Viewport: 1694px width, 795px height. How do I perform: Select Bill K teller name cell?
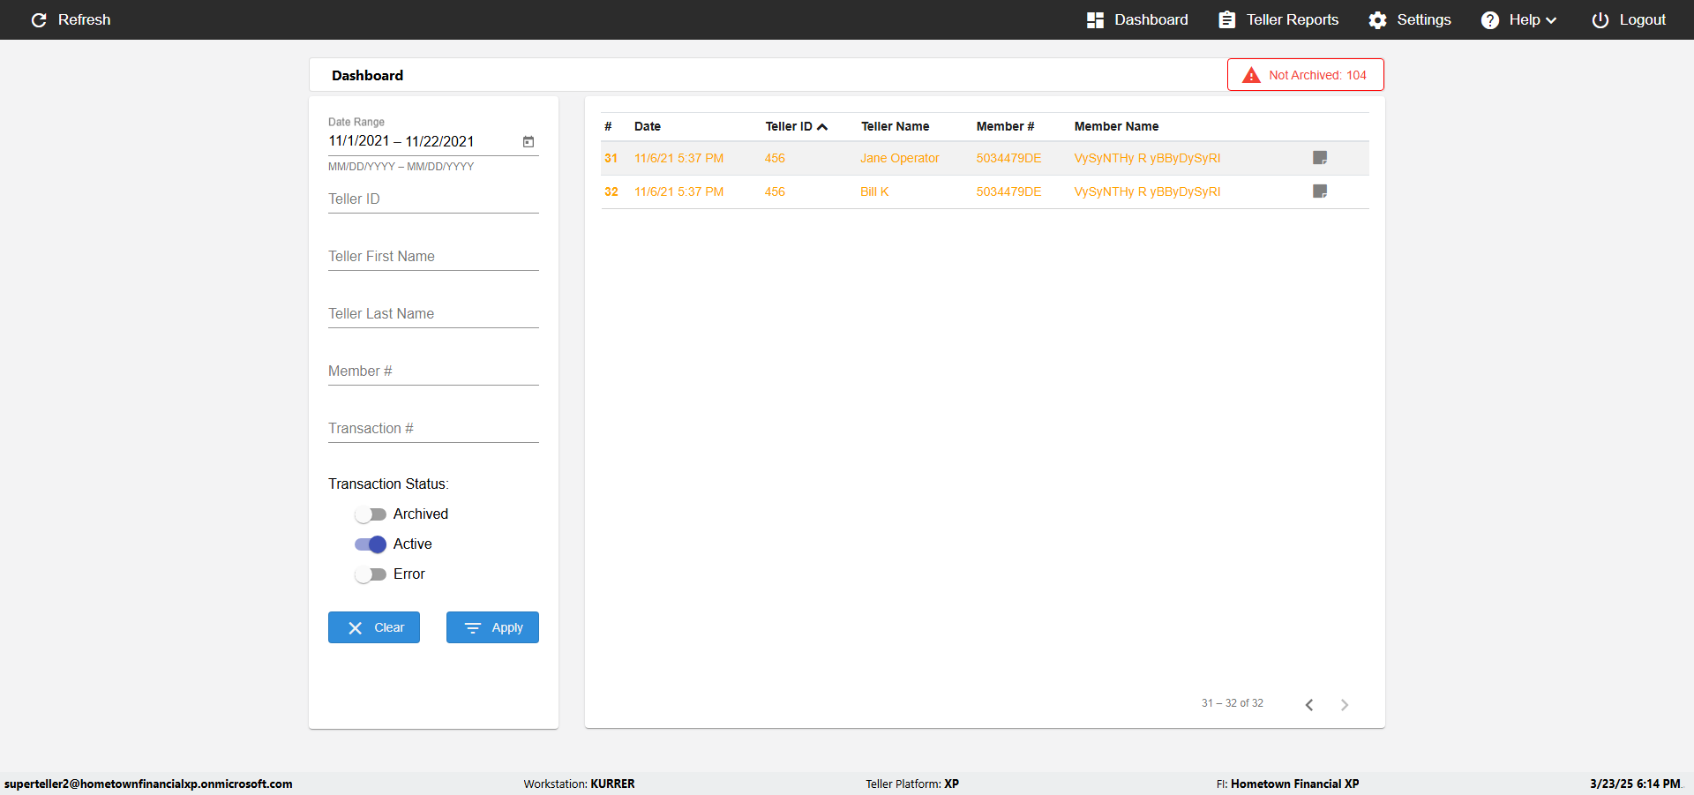tap(874, 191)
